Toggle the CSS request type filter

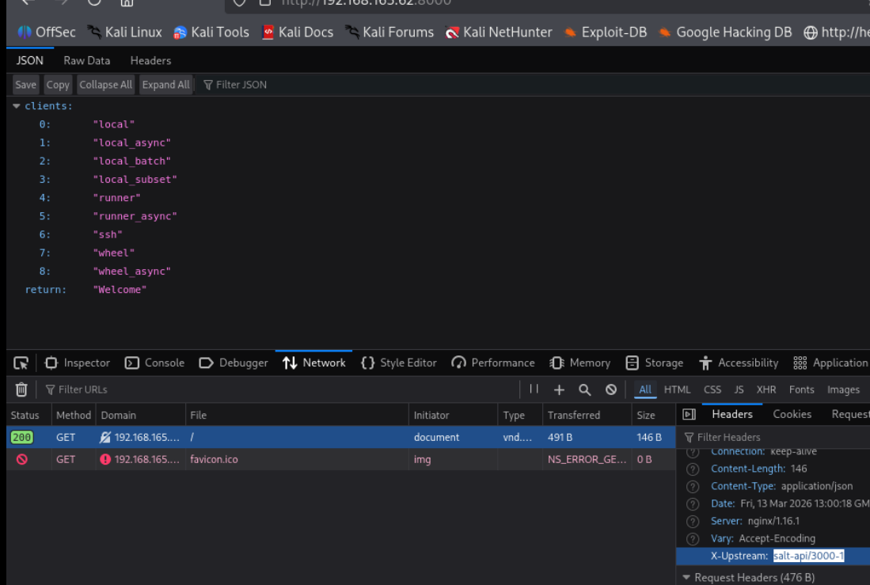[712, 389]
